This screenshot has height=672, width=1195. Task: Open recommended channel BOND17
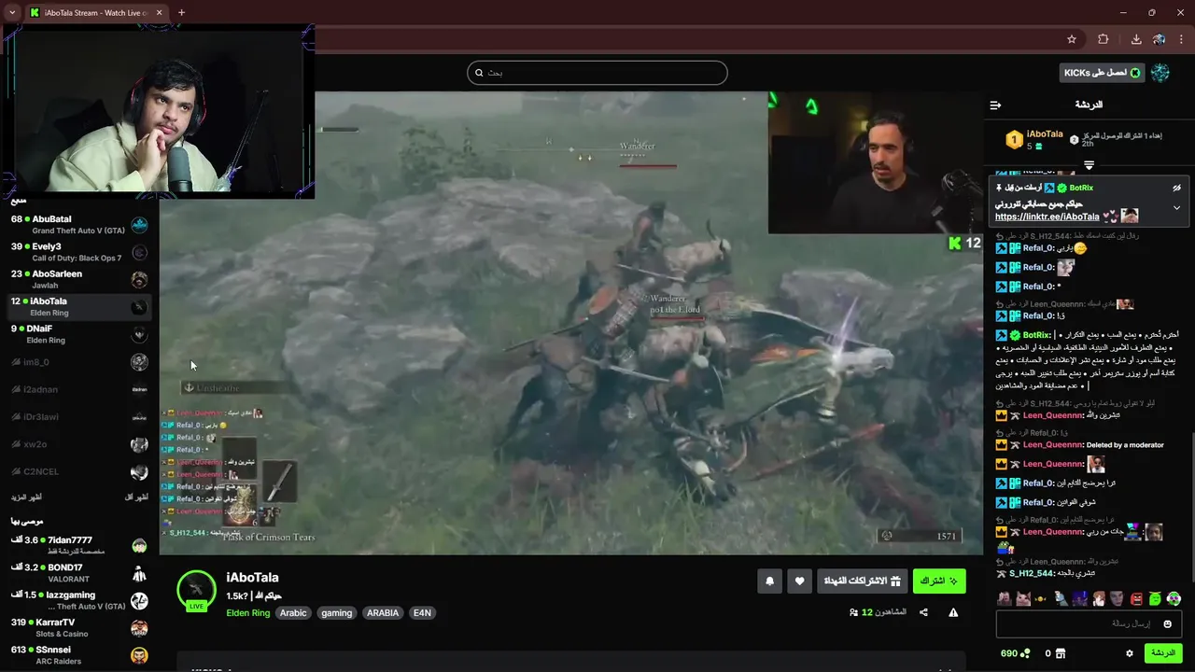[x=79, y=573]
